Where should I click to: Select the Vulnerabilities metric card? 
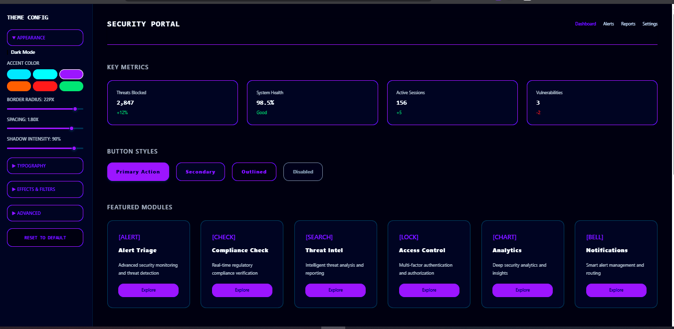(x=592, y=103)
